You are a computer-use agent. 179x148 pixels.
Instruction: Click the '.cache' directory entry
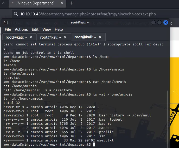tap(103, 128)
